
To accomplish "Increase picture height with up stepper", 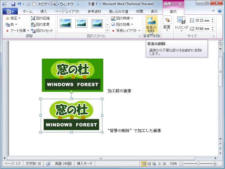I will 213,19.
